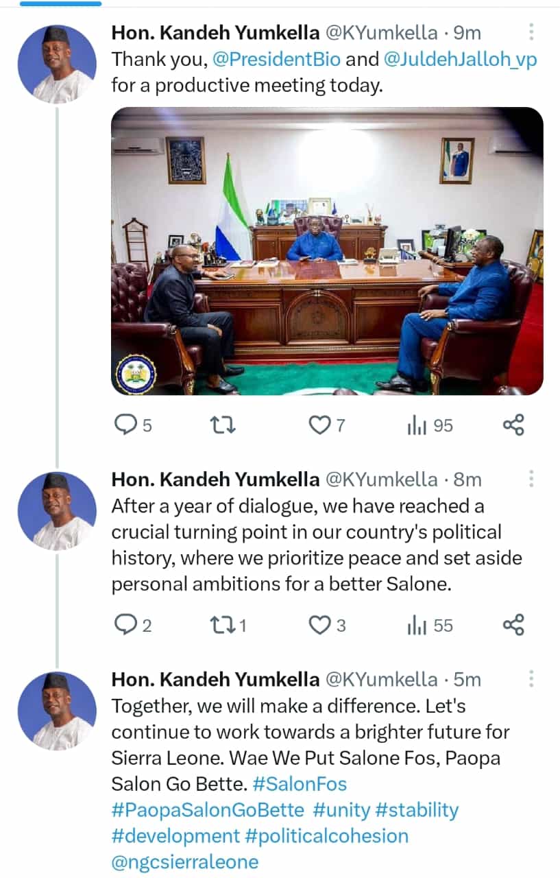Viewport: 560px width, 878px height.
Task: Share the 'year of dialogue' tweet
Action: pyautogui.click(x=513, y=624)
